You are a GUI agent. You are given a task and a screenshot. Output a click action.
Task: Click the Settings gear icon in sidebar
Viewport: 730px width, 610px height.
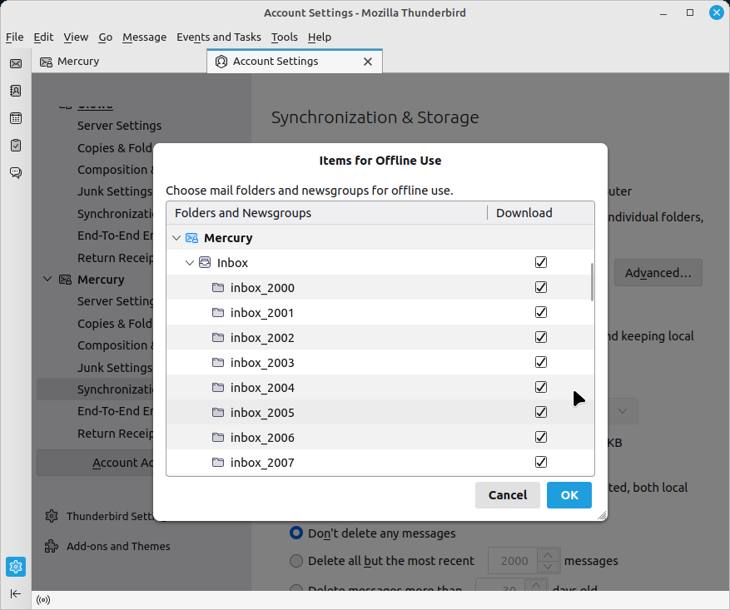tap(16, 567)
